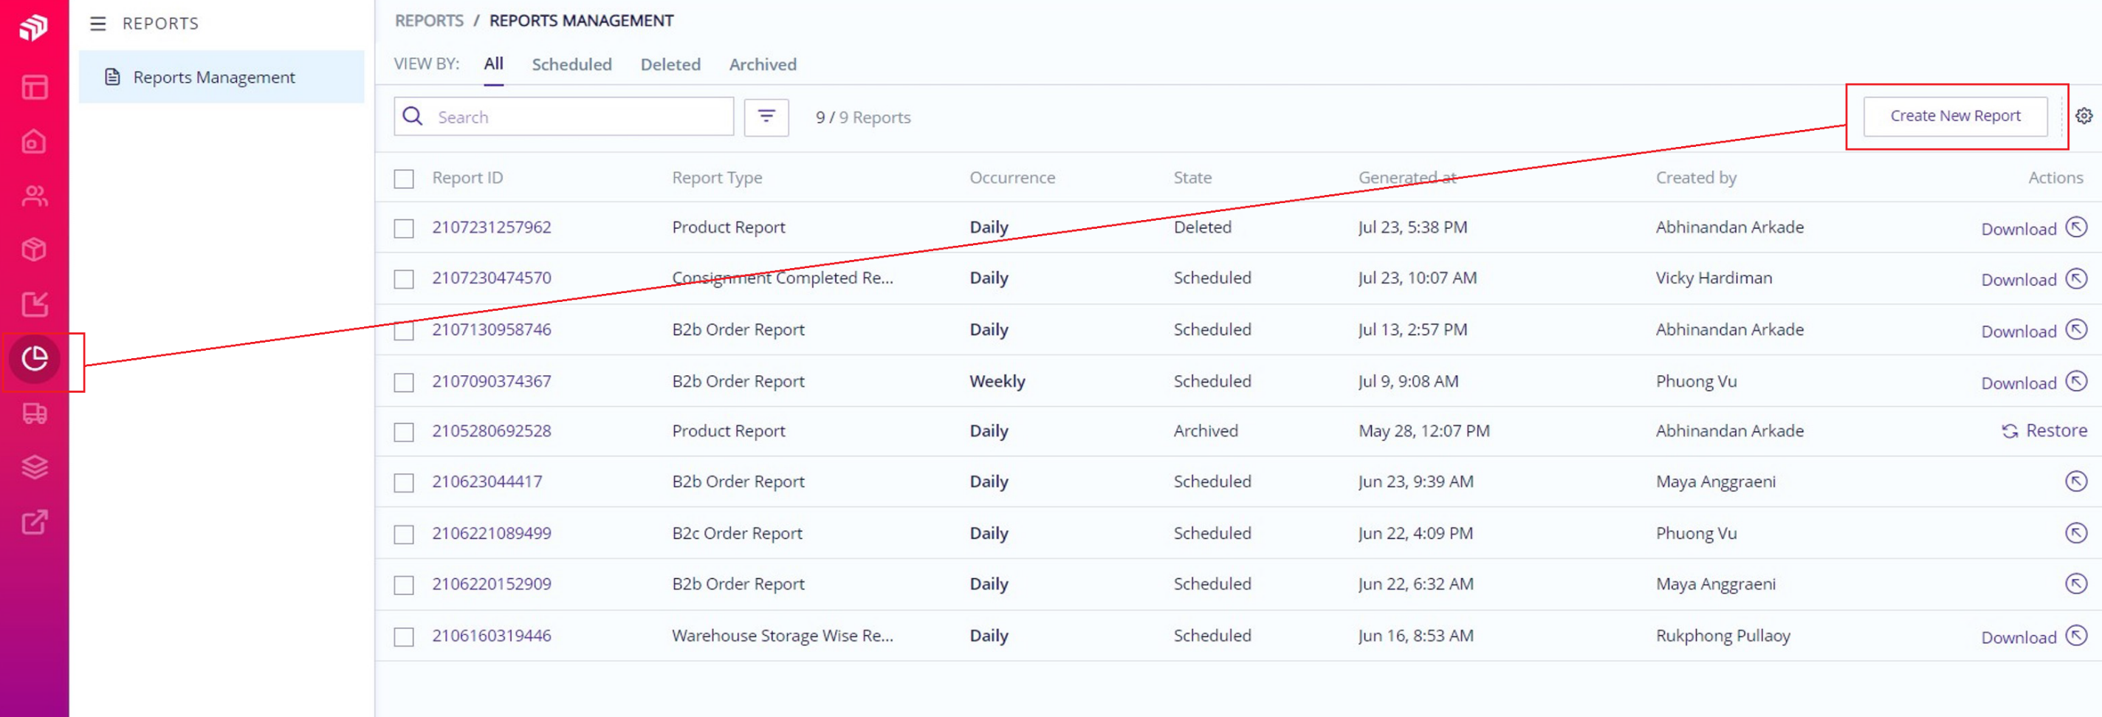Check the box for report 2107231257962

404,228
